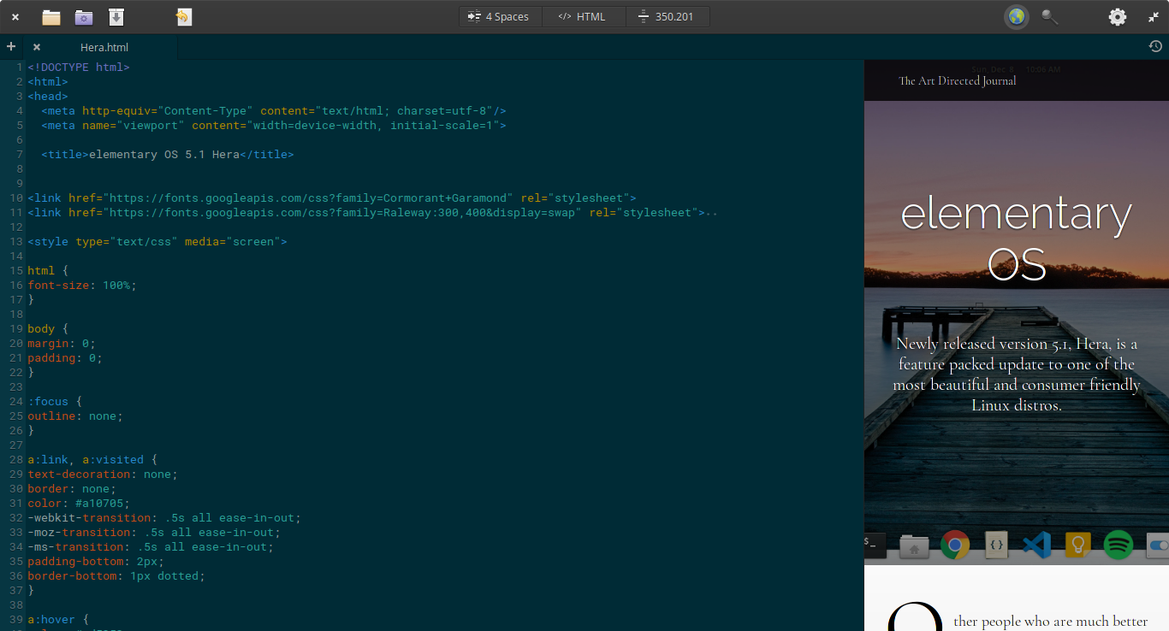Click the -webkit-transition line
The width and height of the screenshot is (1169, 631).
click(164, 518)
